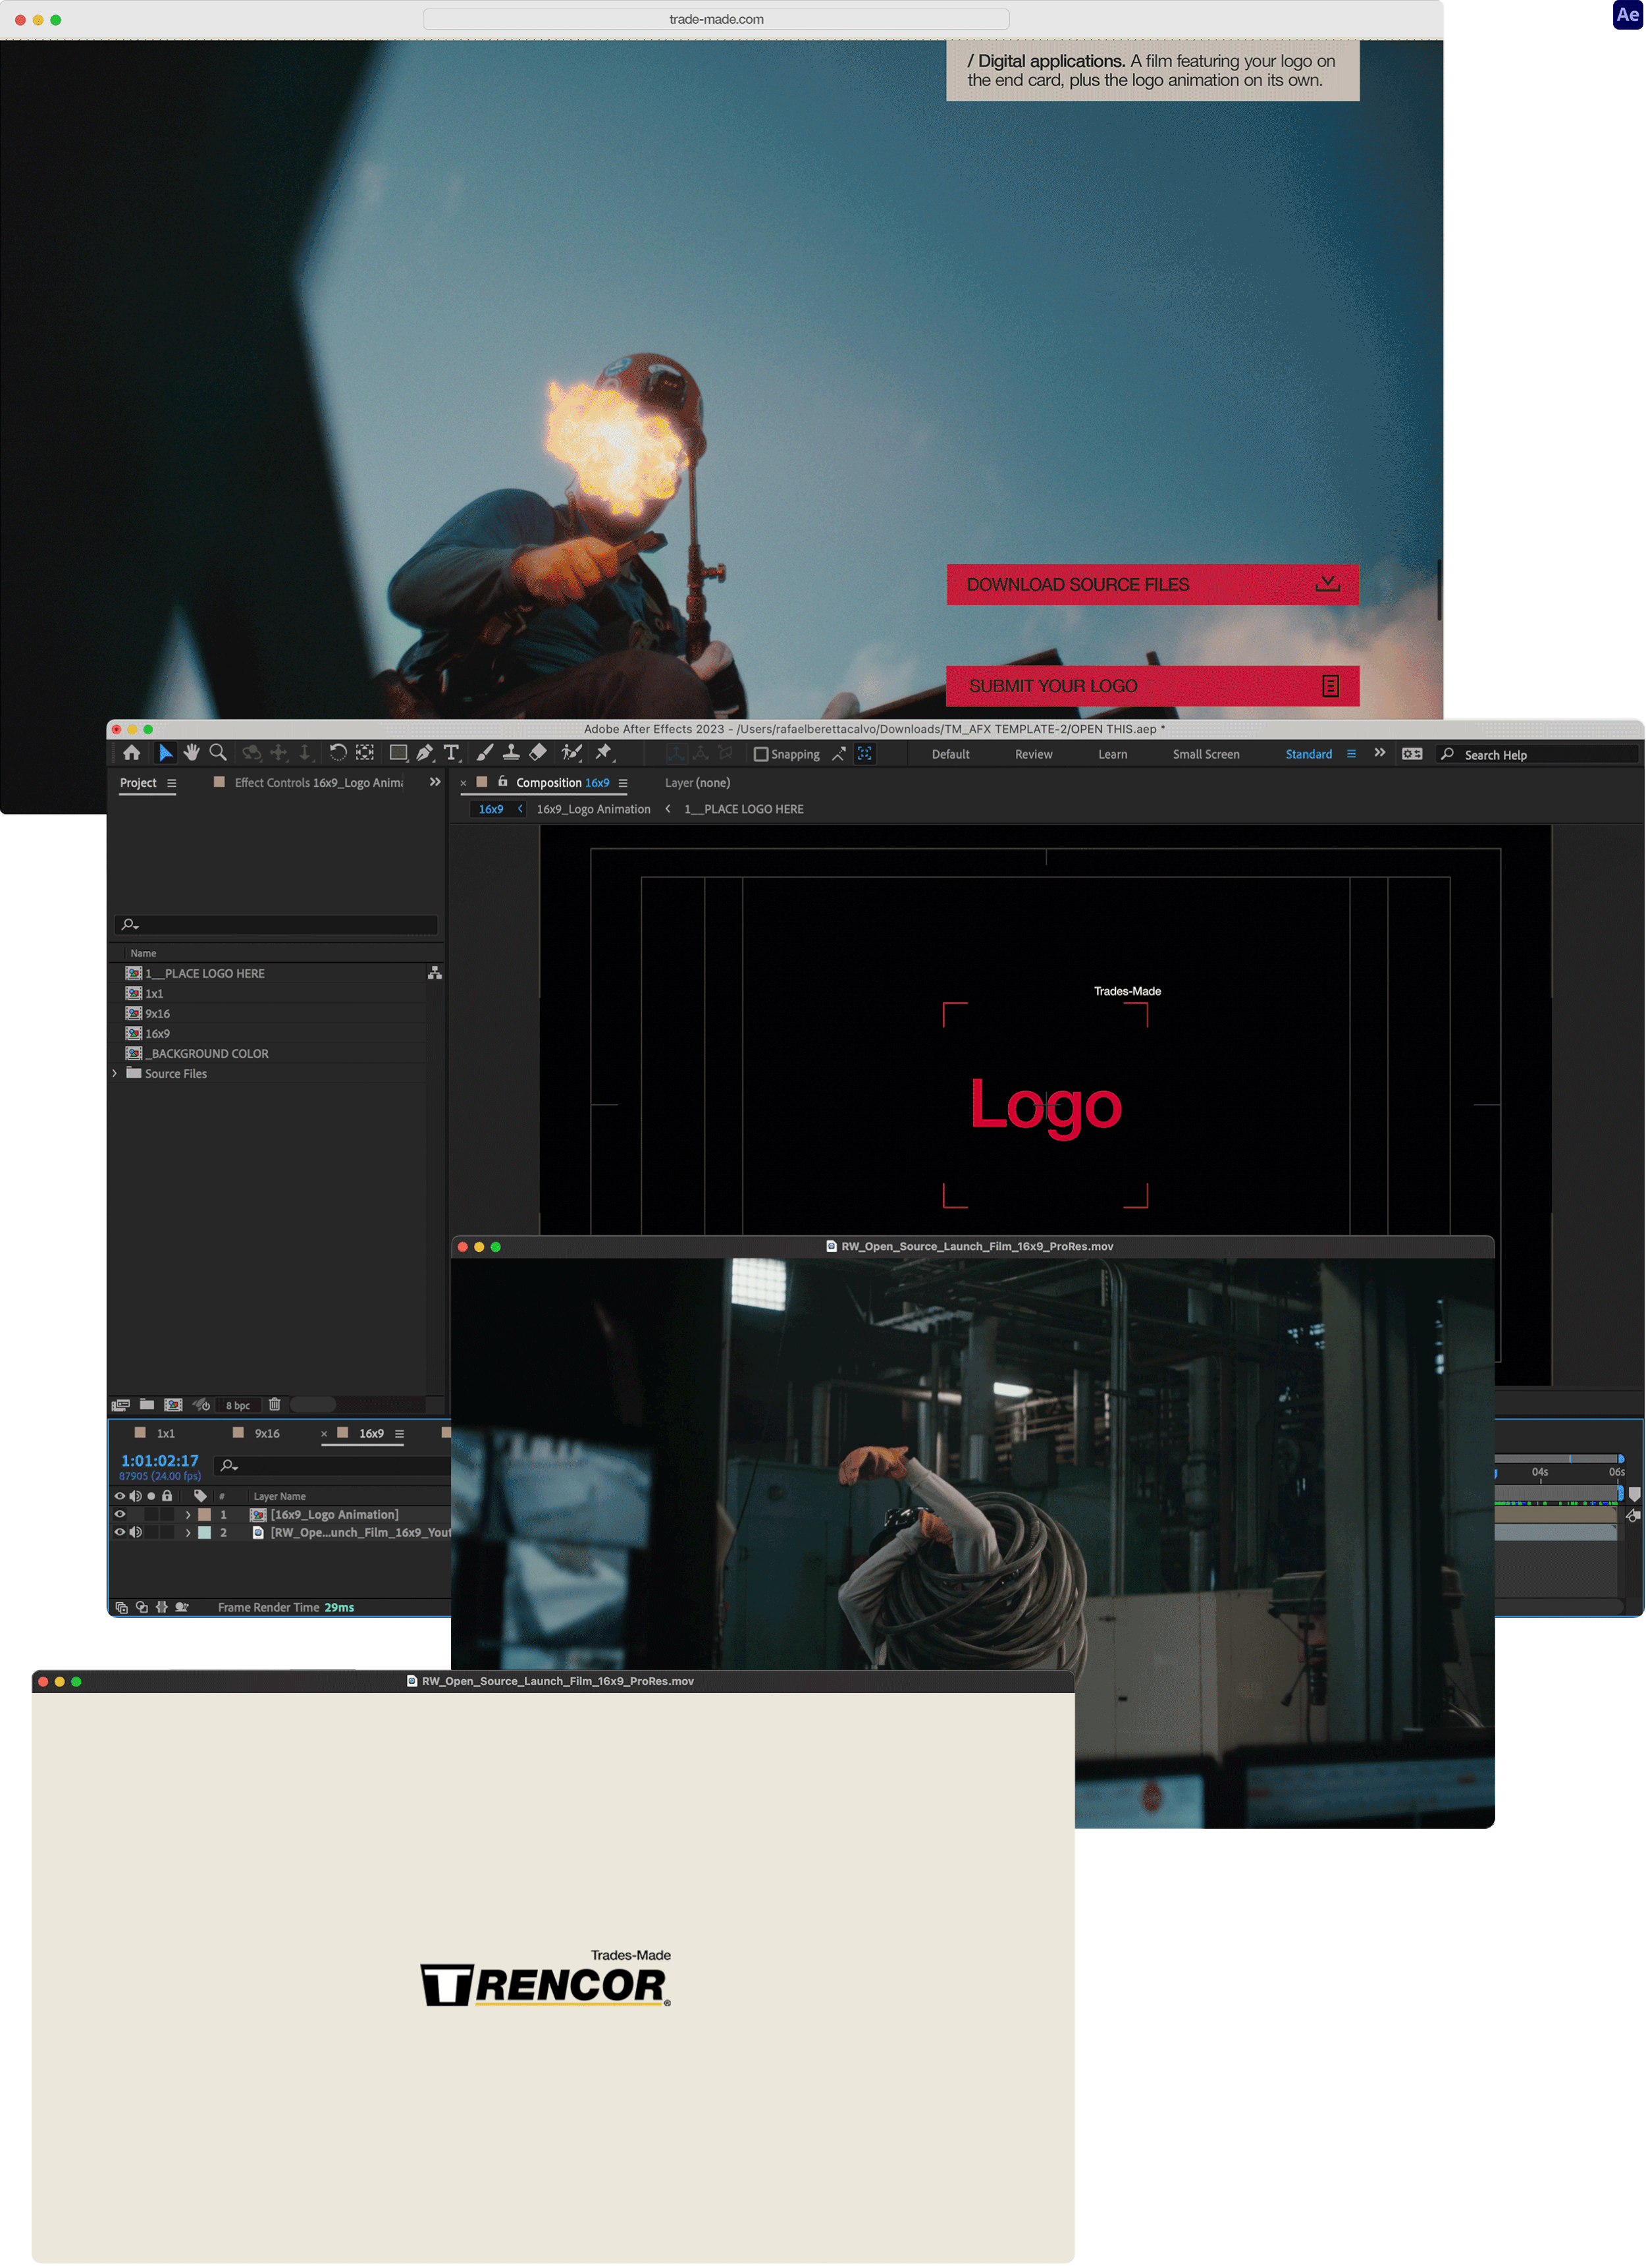Mute audio of the RW_Ope...unch_Film layer
The image size is (1646, 2268).
point(136,1532)
